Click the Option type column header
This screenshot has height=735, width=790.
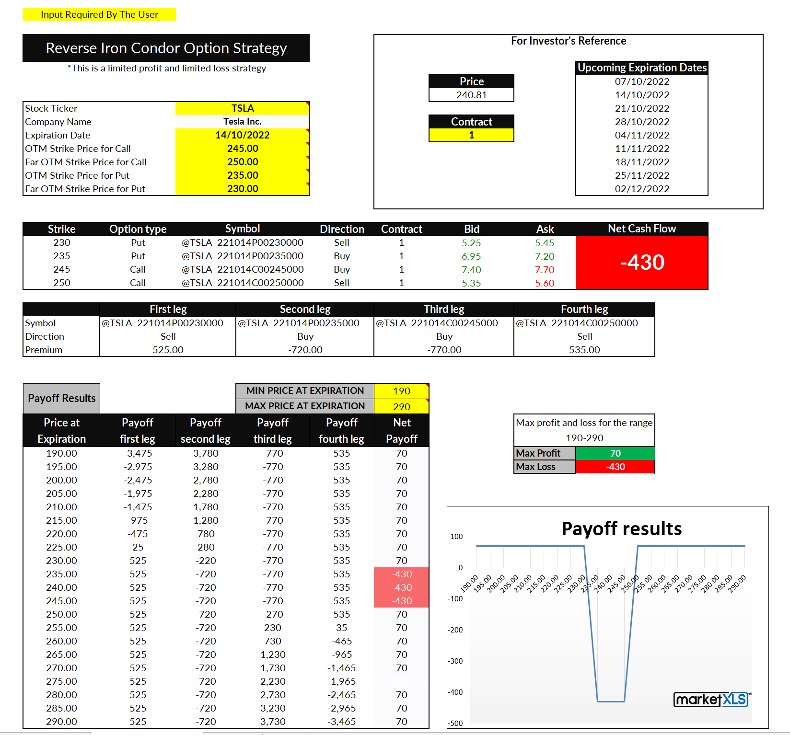point(138,229)
